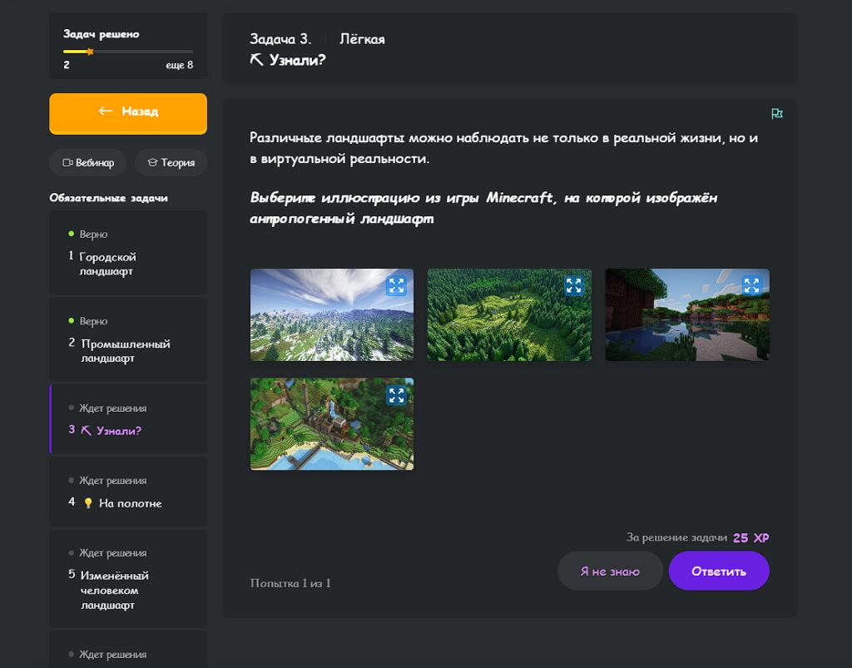Select the green forest valley picture
Image resolution: width=852 pixels, height=668 pixels.
coord(509,315)
